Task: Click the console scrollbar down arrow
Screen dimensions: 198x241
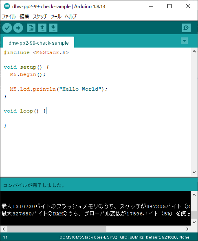Action: pos(194,222)
